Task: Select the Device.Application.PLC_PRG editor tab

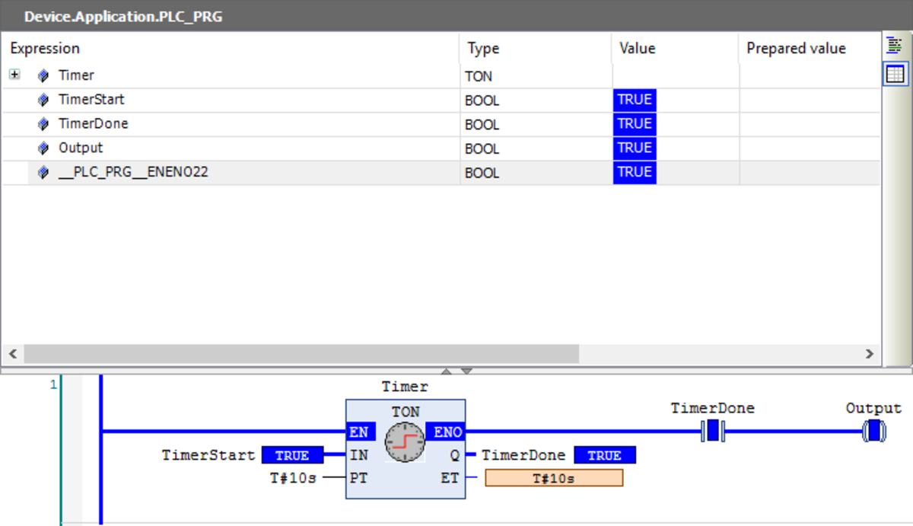Action: point(122,16)
